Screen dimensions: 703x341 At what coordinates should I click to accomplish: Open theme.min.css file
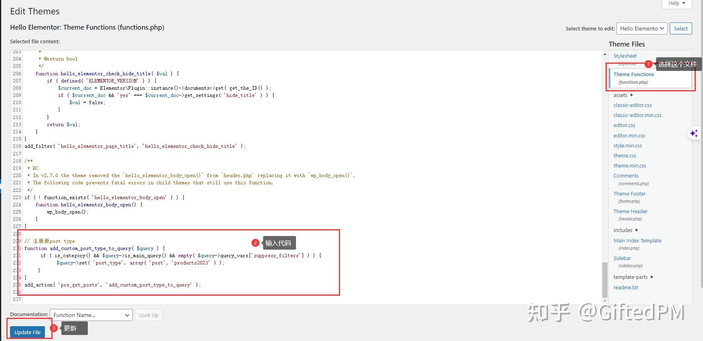pos(630,166)
